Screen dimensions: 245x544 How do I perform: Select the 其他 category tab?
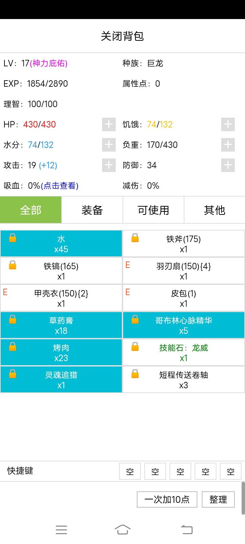(214, 210)
